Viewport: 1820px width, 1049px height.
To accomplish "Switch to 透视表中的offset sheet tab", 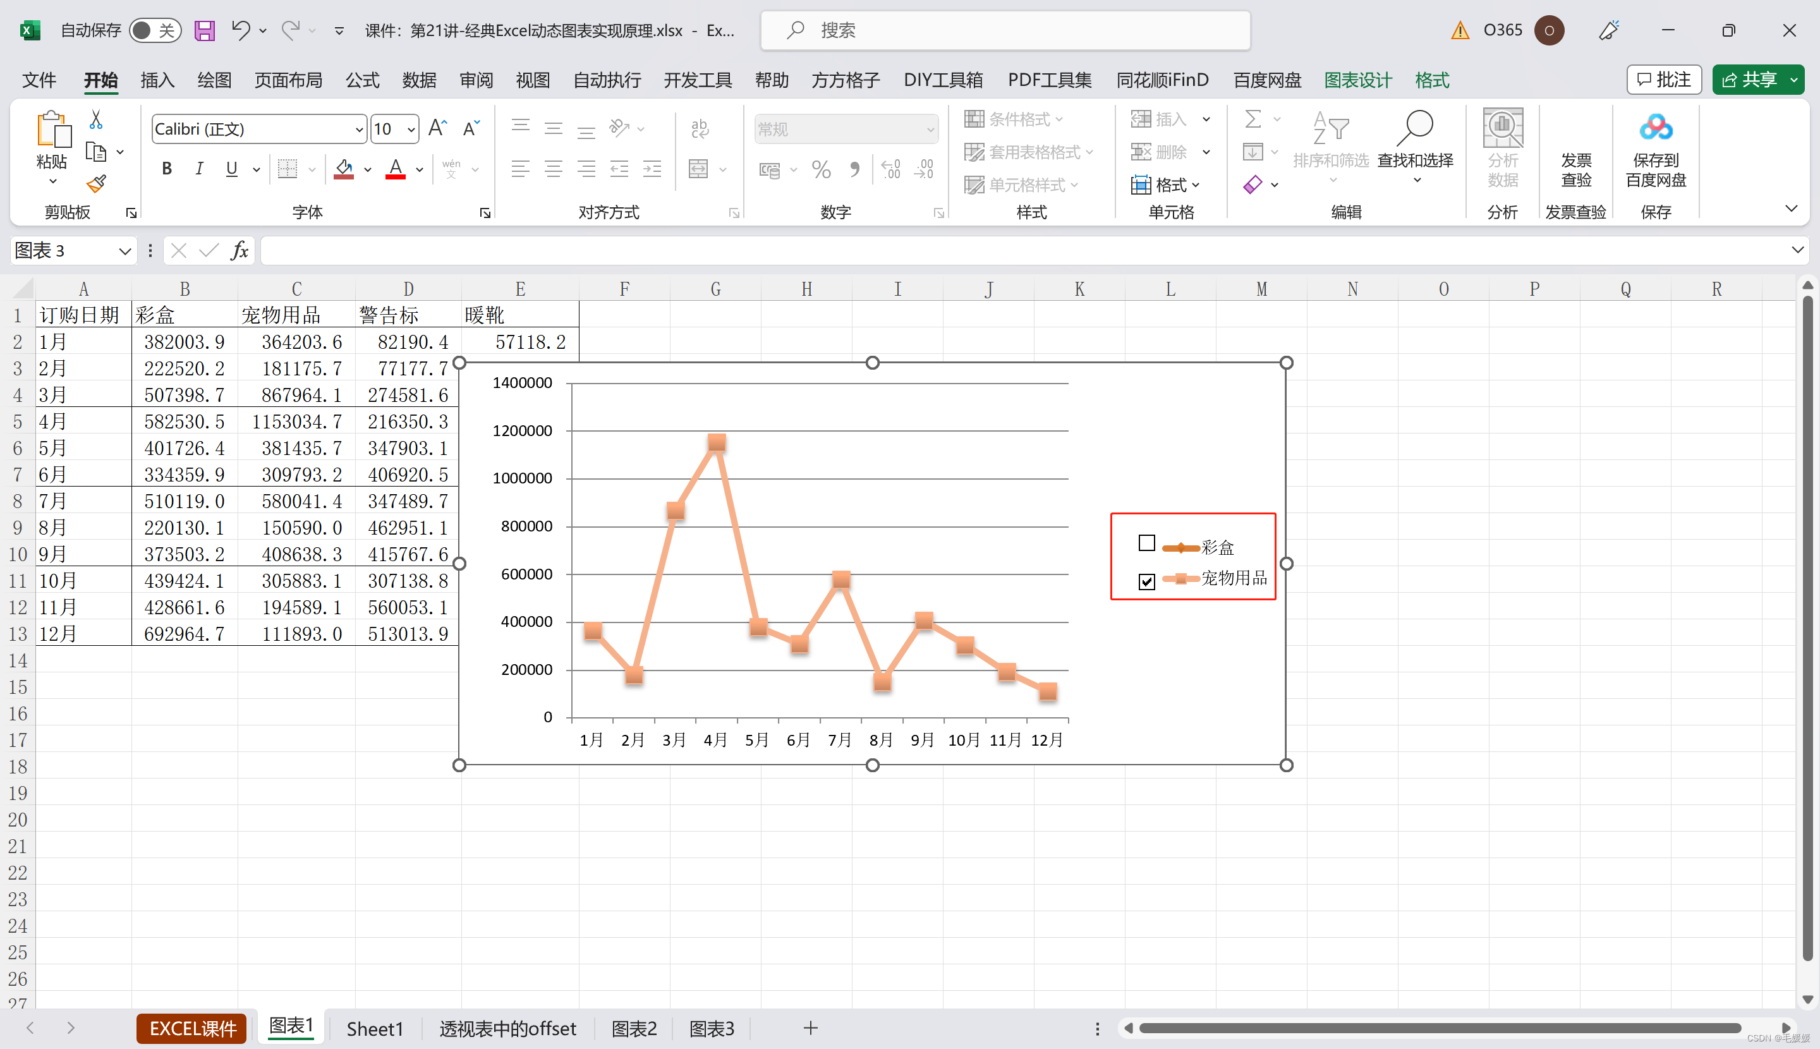I will (507, 1029).
